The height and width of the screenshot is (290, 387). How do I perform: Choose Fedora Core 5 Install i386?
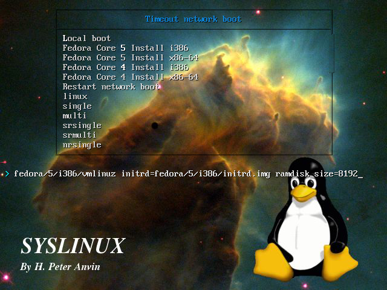pyautogui.click(x=125, y=48)
